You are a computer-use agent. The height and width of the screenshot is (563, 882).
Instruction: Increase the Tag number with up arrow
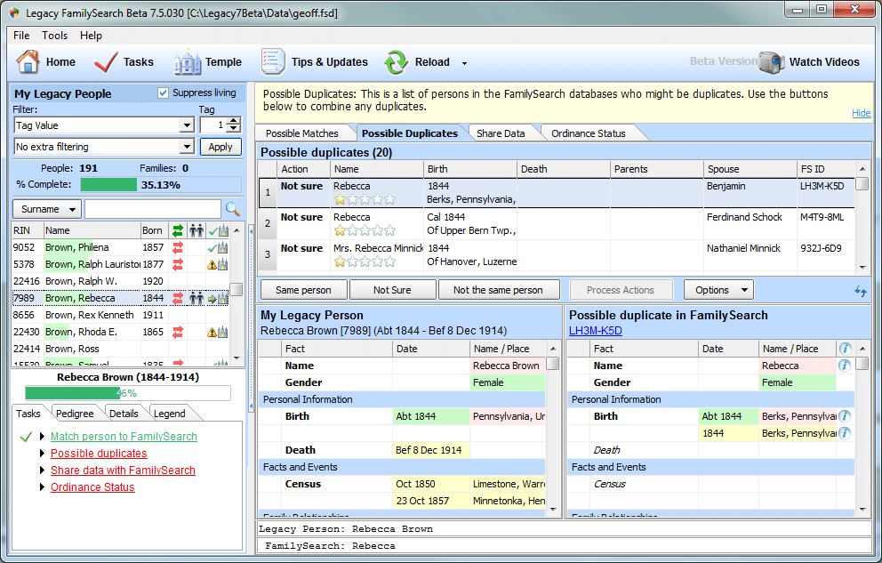(235, 121)
